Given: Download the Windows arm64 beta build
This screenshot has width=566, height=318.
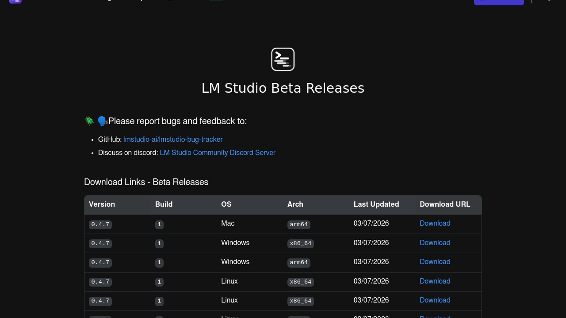Looking at the screenshot, I should (435, 262).
